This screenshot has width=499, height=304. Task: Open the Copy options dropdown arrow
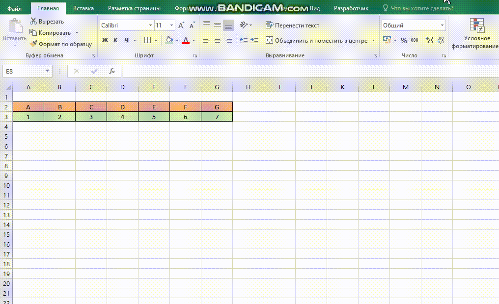77,33
